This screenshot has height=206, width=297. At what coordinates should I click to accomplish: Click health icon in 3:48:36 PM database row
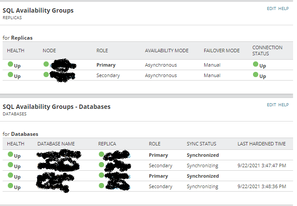pos(10,186)
